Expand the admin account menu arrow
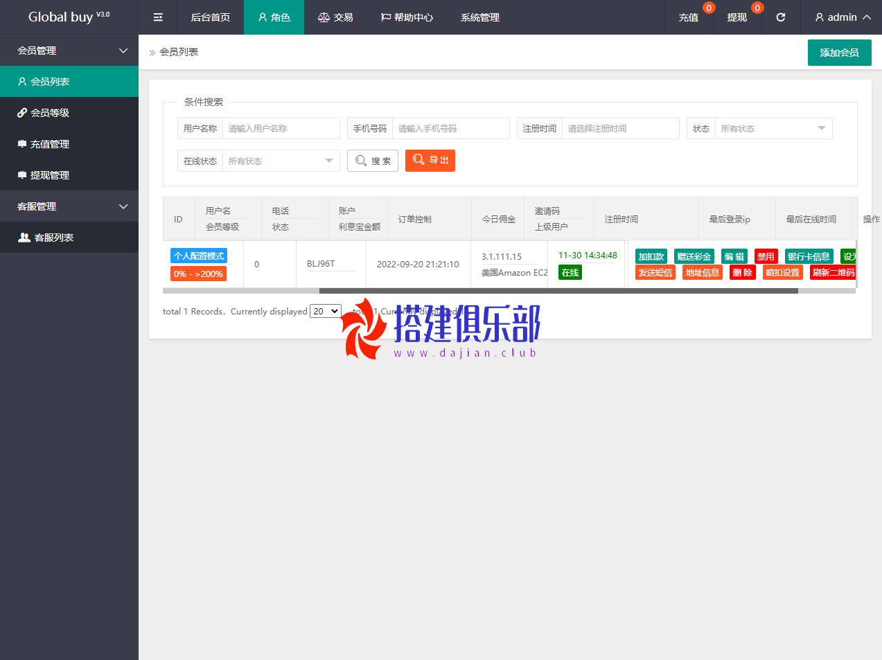 [867, 17]
